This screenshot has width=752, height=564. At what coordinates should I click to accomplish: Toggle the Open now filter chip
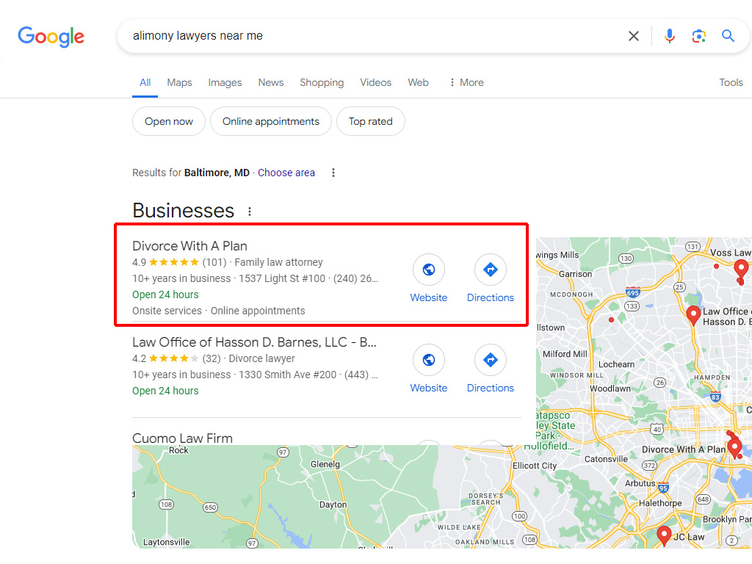[x=169, y=122]
